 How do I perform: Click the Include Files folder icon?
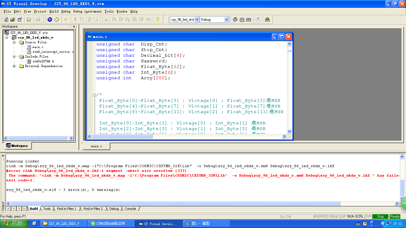point(21,56)
